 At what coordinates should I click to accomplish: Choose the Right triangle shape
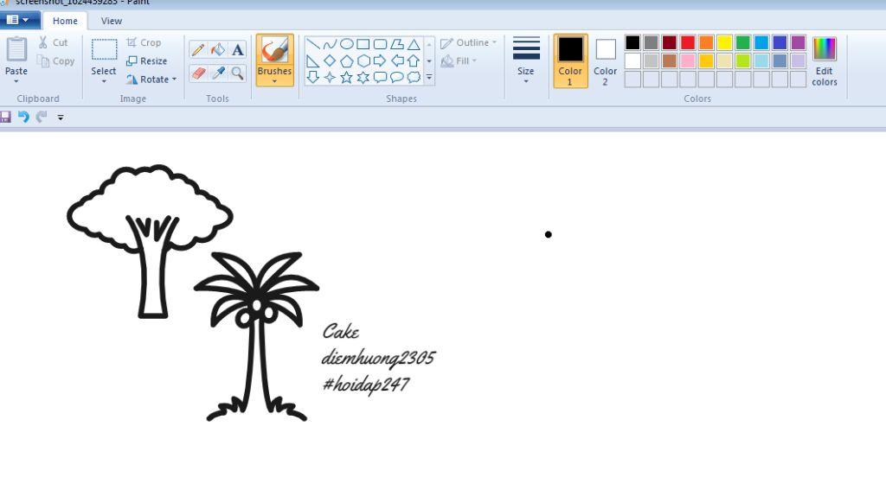pyautogui.click(x=313, y=60)
